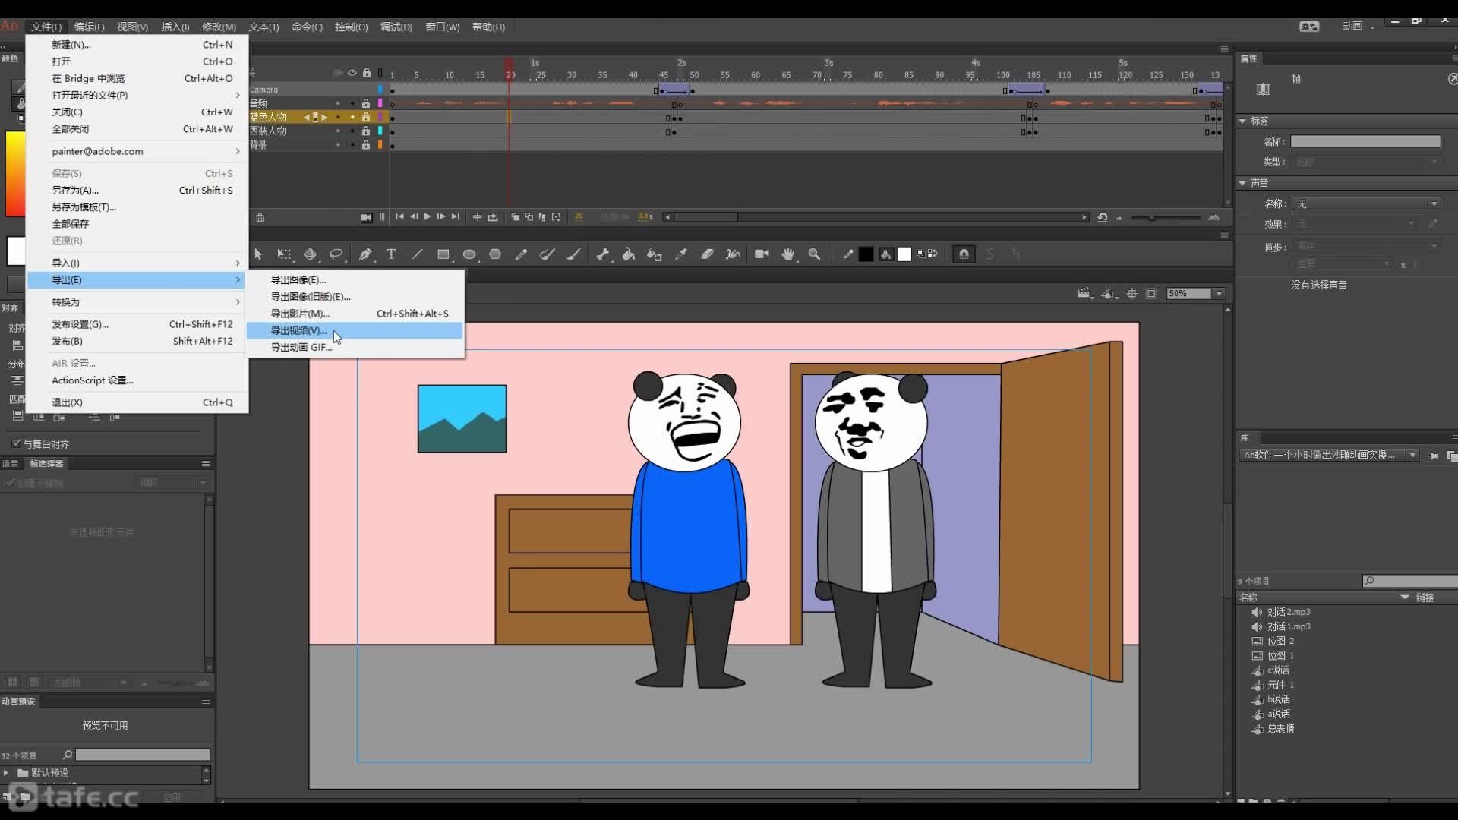Select the Bone tool

coord(602,254)
